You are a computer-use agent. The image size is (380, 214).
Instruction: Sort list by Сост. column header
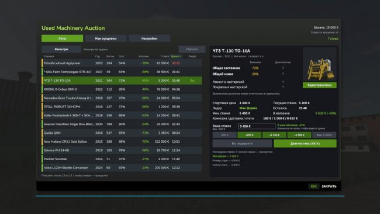click(122, 56)
